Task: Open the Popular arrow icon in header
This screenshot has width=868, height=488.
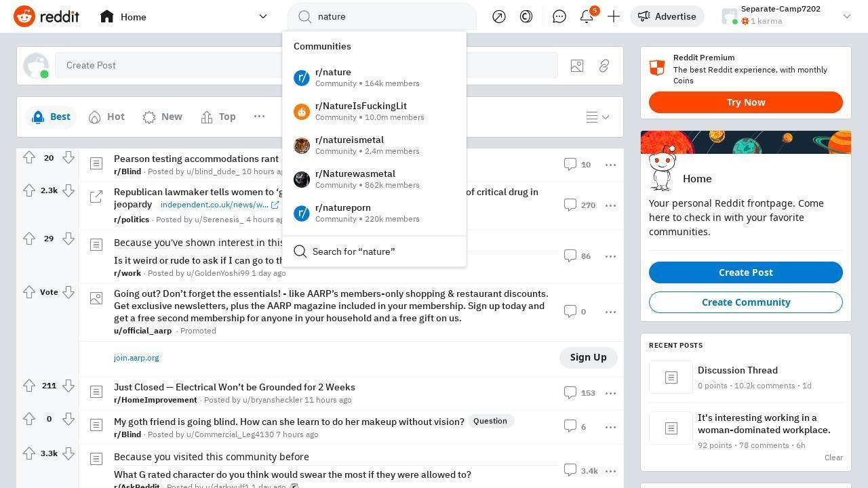Action: (x=499, y=16)
